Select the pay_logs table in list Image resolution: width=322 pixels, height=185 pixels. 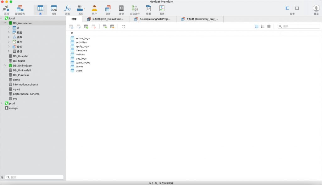point(81,59)
